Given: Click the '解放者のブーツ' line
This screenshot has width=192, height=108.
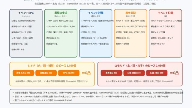Looking at the screenshot, I should (88, 26).
